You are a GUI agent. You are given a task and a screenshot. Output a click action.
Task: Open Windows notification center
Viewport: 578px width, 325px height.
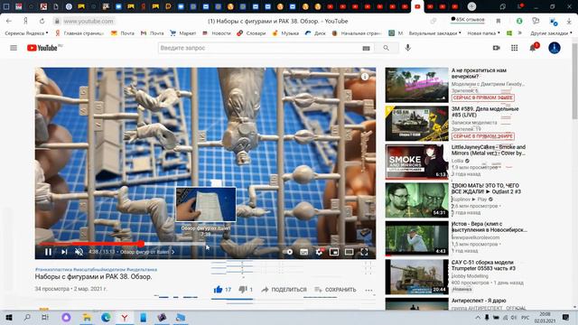click(566, 317)
